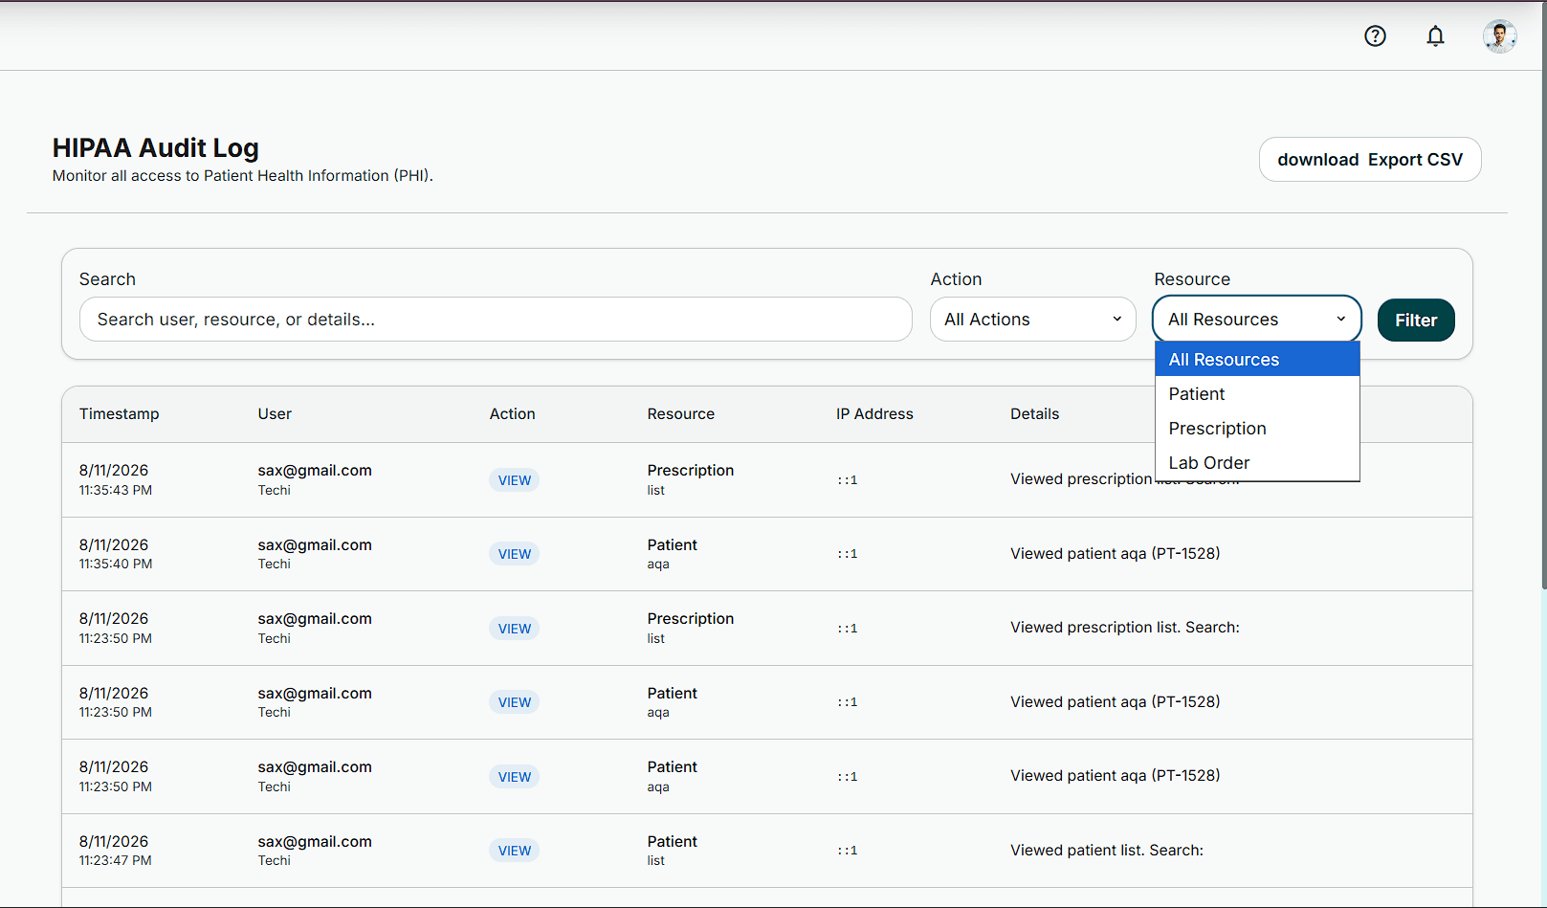Click the Action column header
1547x908 pixels.
coord(512,414)
